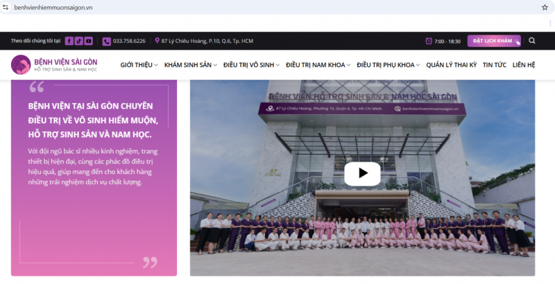Click the 7:00 - 18:30 opening hours text
The width and height of the screenshot is (555, 284).
click(447, 42)
